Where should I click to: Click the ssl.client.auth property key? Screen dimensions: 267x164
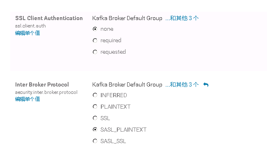30,26
